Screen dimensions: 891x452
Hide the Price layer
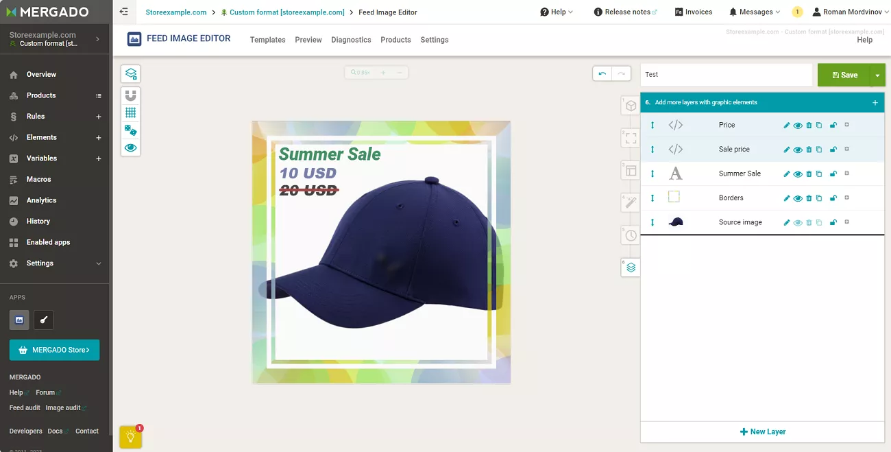798,126
